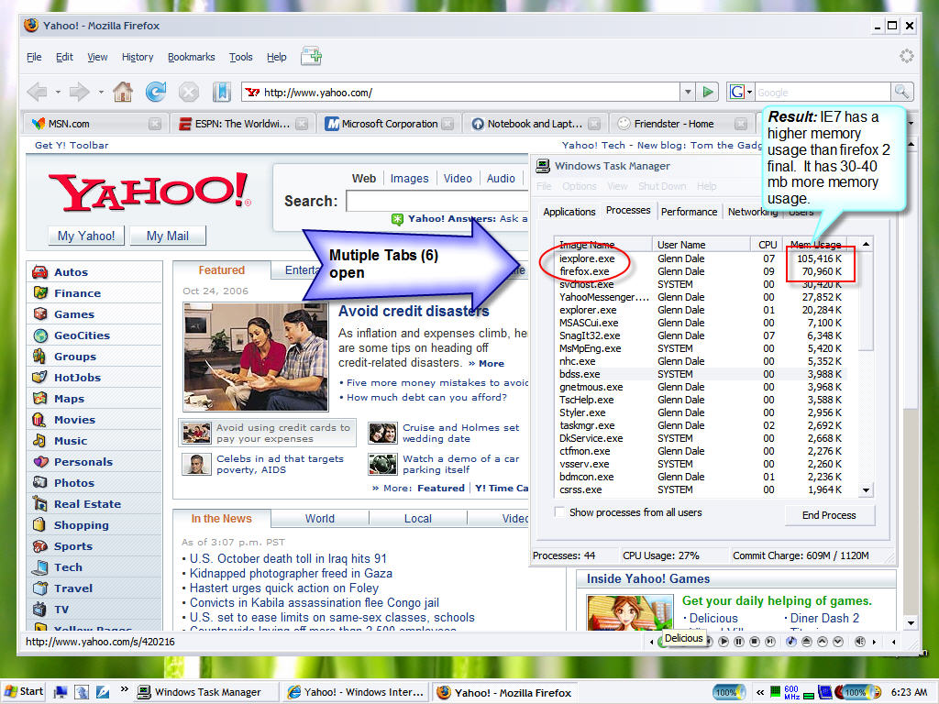Image resolution: width=939 pixels, height=704 pixels.
Task: Open the Movies icon in sidebar
Action: click(x=39, y=420)
